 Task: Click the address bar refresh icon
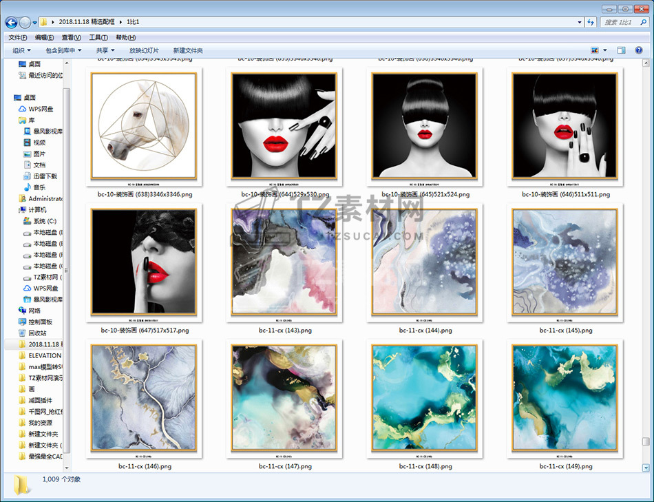pos(590,23)
